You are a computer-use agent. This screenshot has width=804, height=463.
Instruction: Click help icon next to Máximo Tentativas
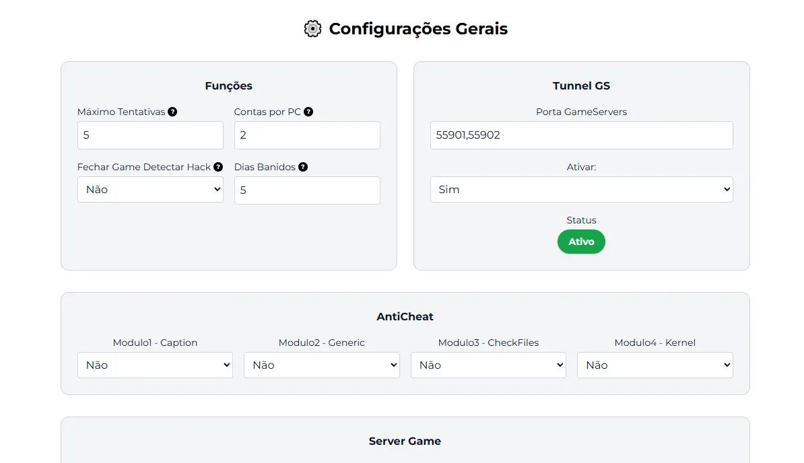click(x=172, y=112)
